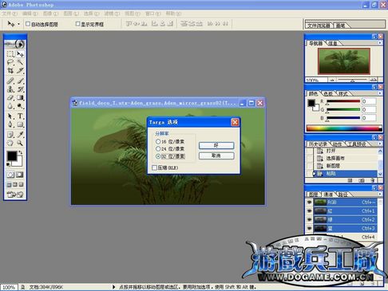Close the Targa Options dialog
The image size is (388, 291).
[x=235, y=122]
